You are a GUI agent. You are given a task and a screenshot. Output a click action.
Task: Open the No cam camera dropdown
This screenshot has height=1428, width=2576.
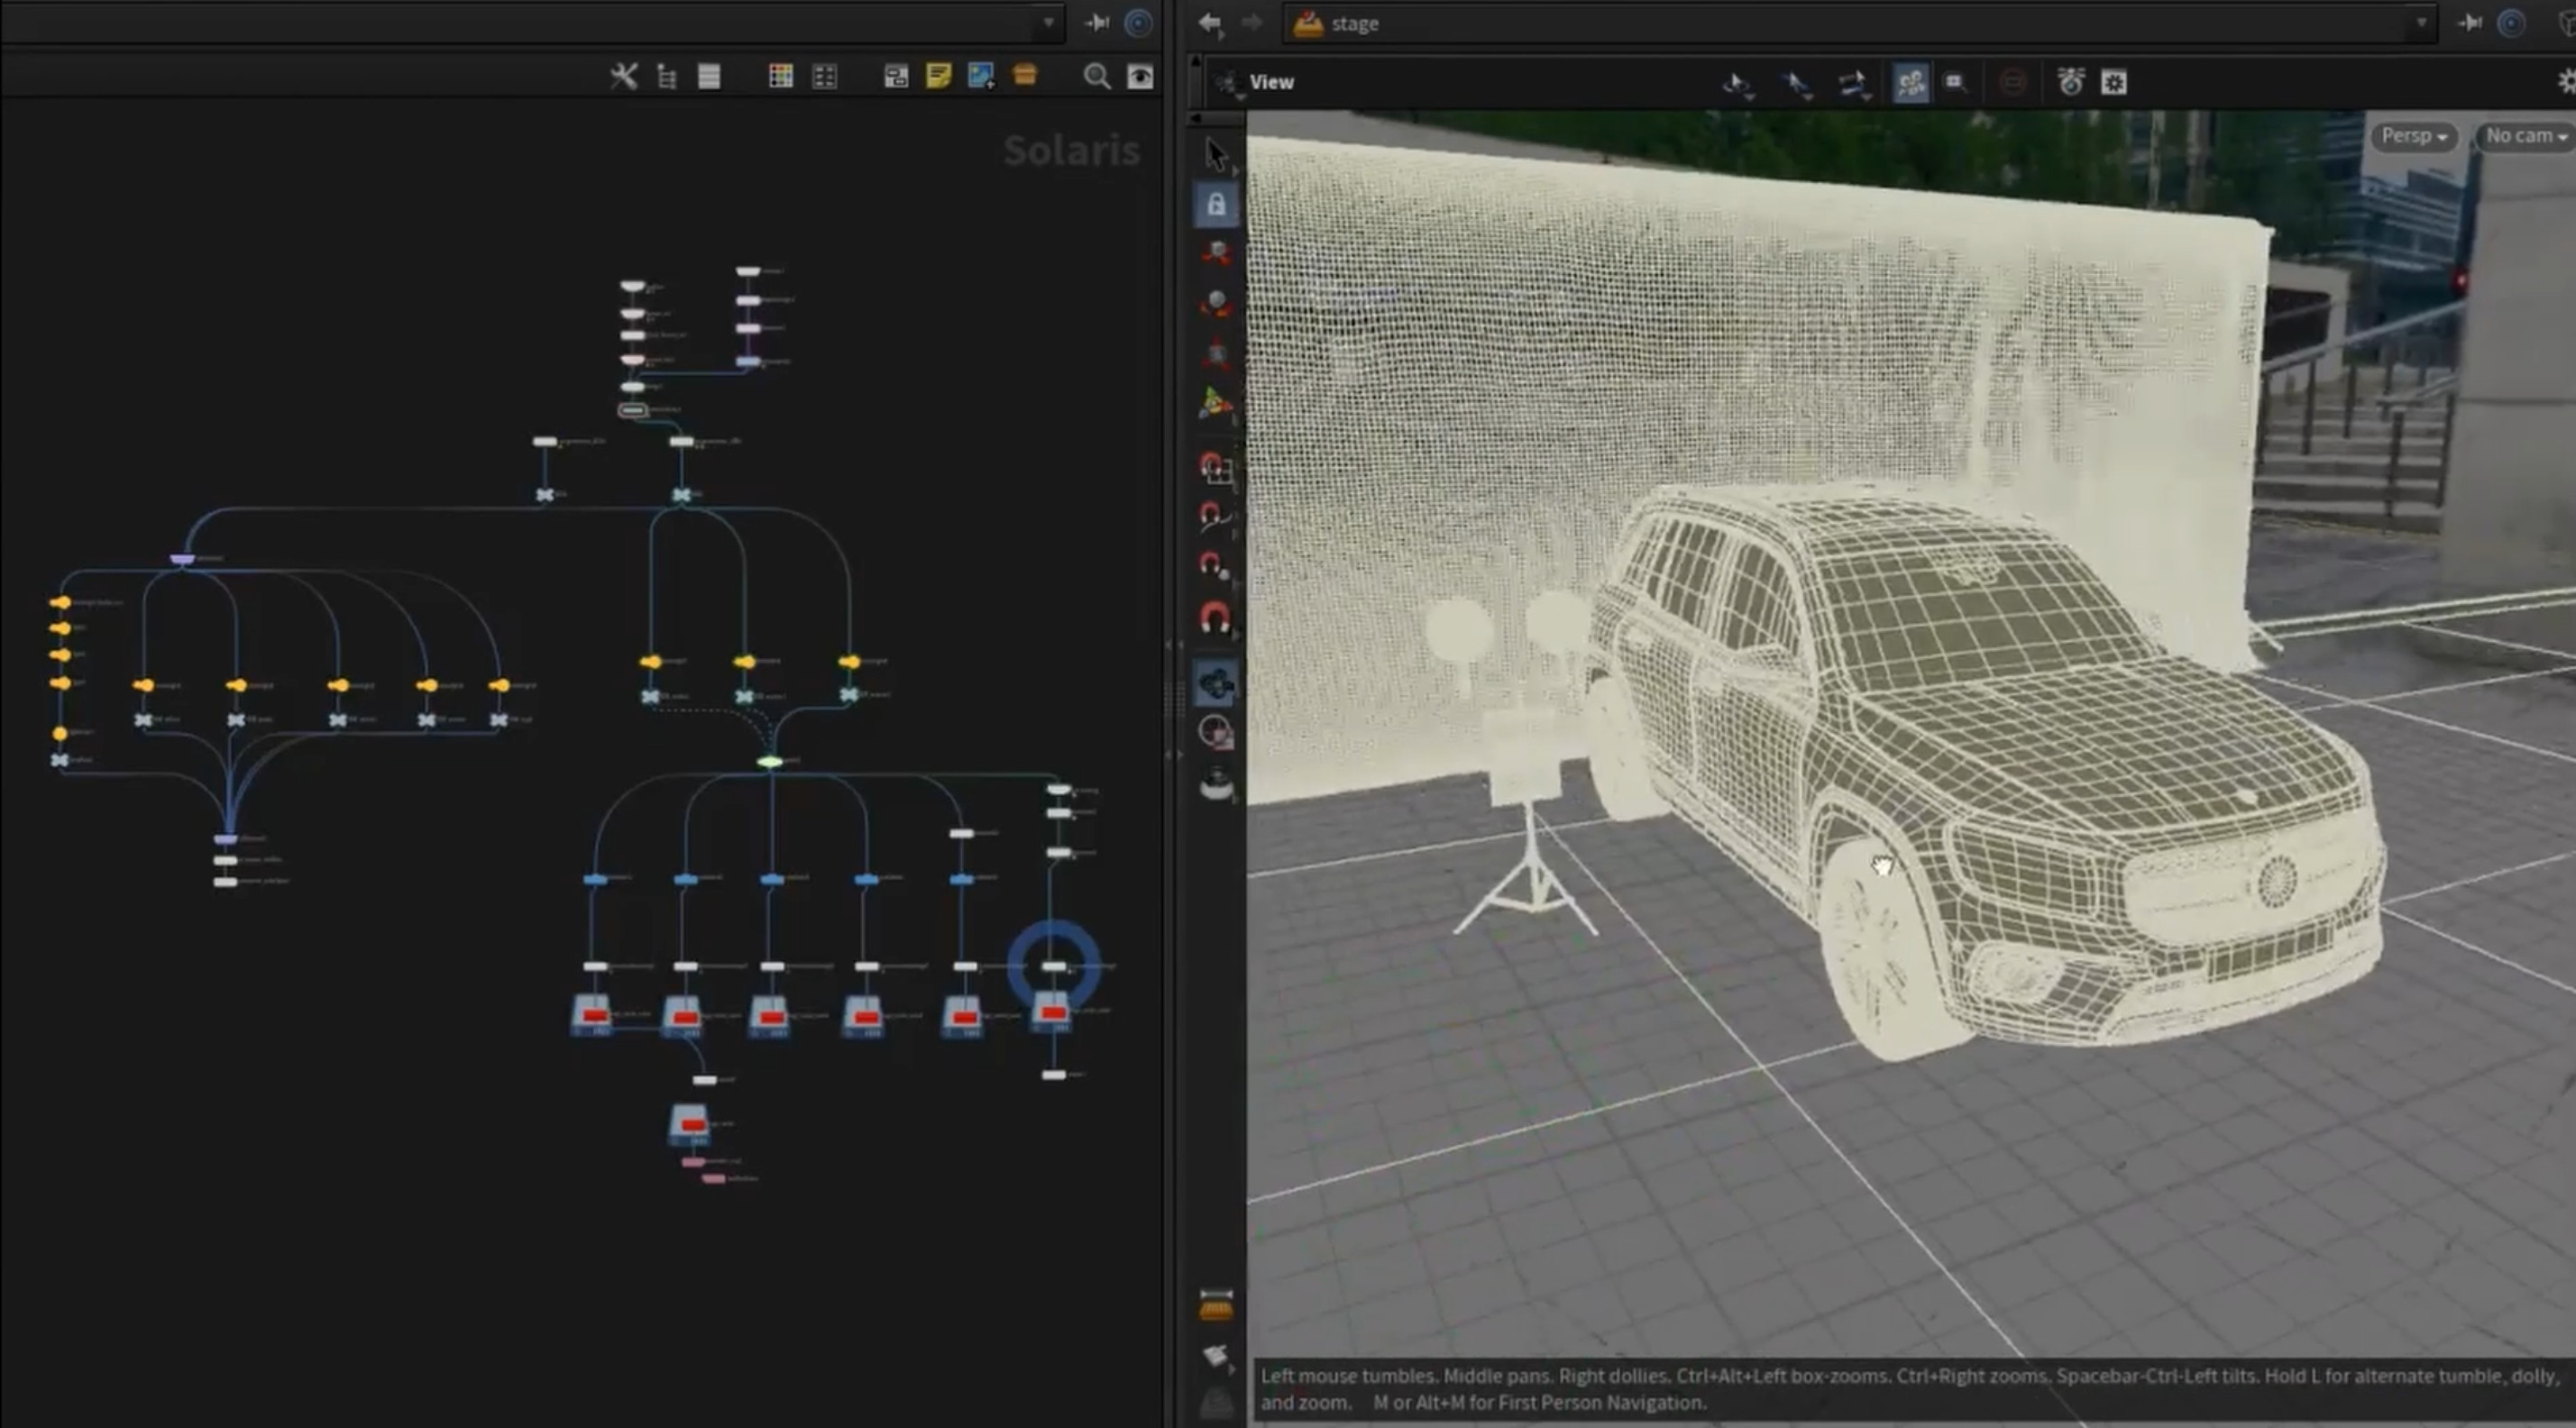(2525, 136)
